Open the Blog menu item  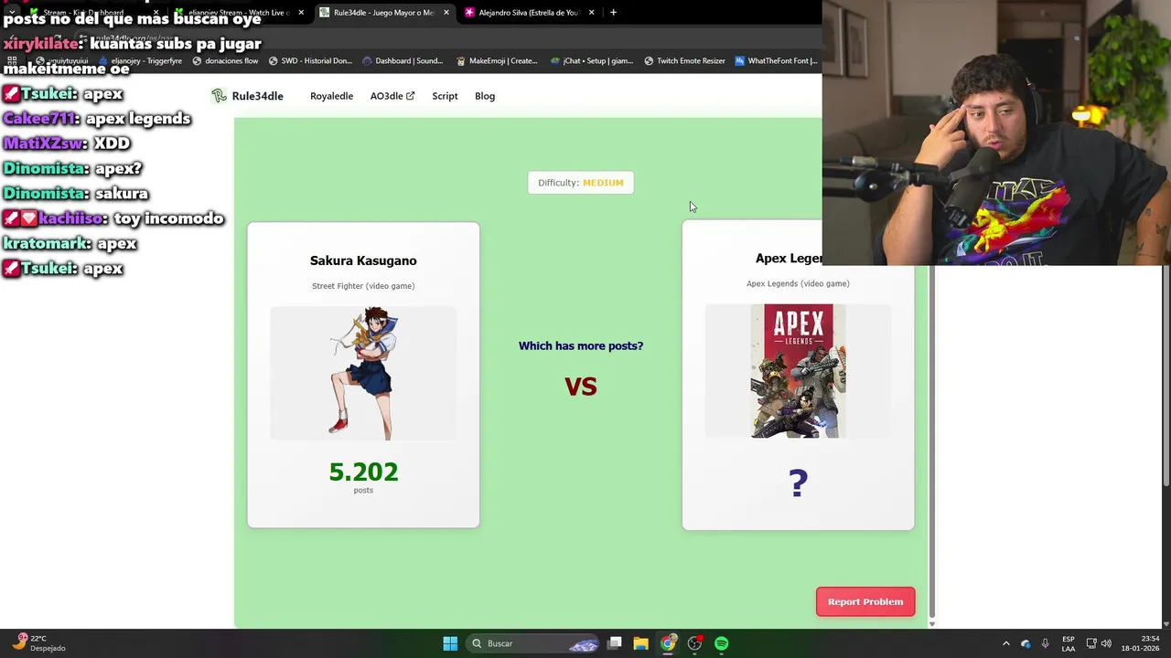click(x=485, y=96)
